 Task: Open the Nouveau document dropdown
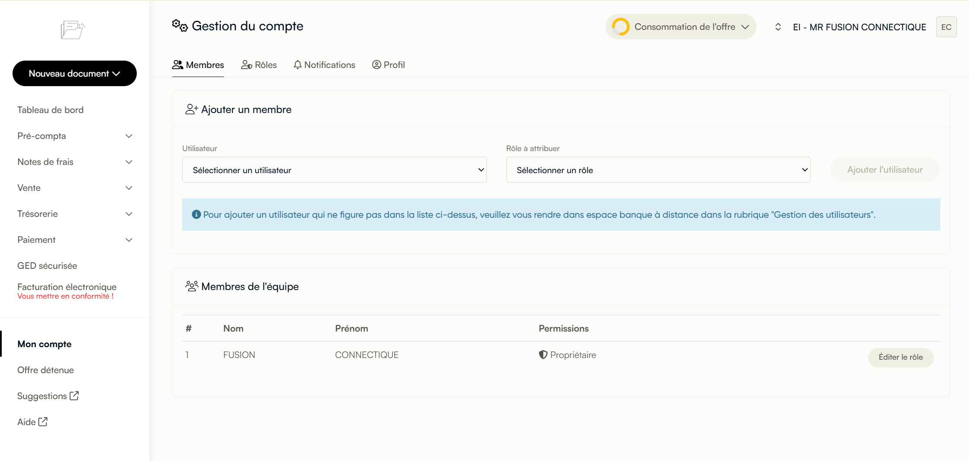(74, 74)
